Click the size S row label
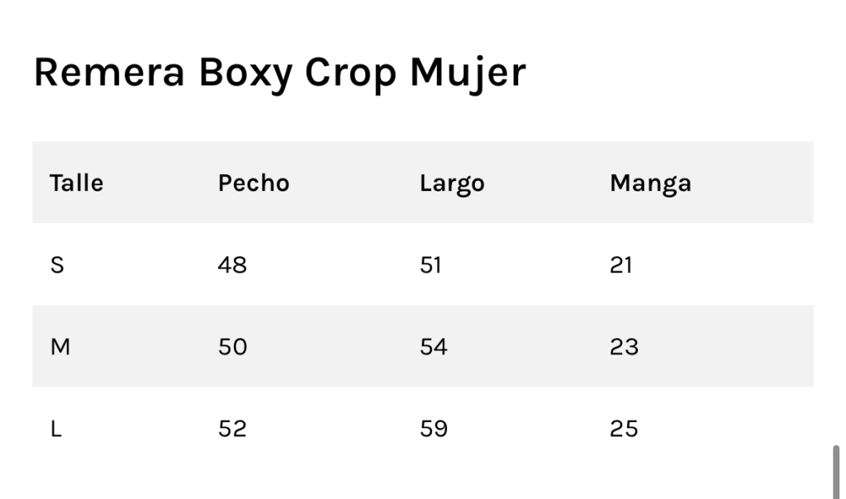The image size is (846, 499). click(x=57, y=265)
